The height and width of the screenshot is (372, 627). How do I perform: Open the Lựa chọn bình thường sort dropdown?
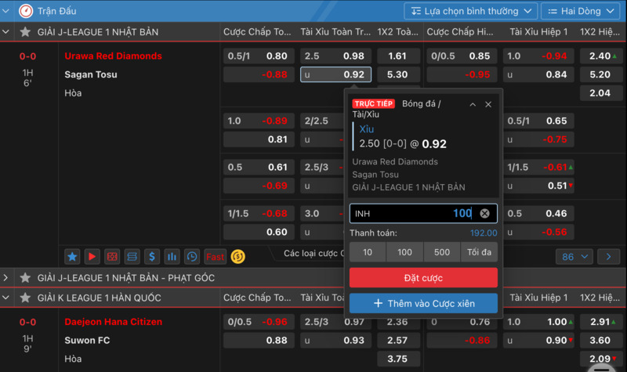[x=470, y=11]
